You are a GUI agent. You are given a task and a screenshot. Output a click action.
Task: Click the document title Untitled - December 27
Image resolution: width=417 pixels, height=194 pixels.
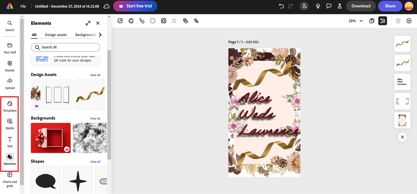[67, 6]
